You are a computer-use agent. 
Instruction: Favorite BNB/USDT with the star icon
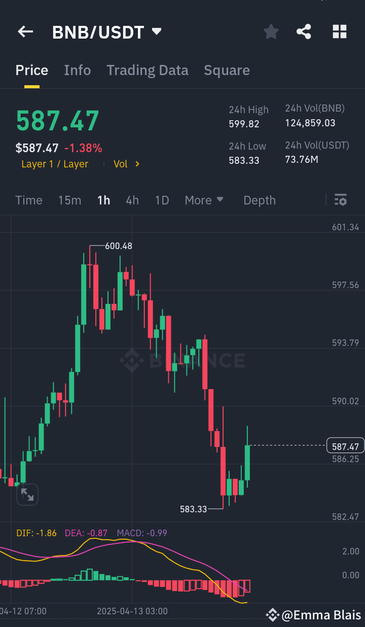(x=271, y=31)
